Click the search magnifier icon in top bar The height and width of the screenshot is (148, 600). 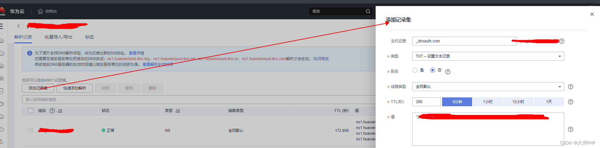click(x=368, y=11)
